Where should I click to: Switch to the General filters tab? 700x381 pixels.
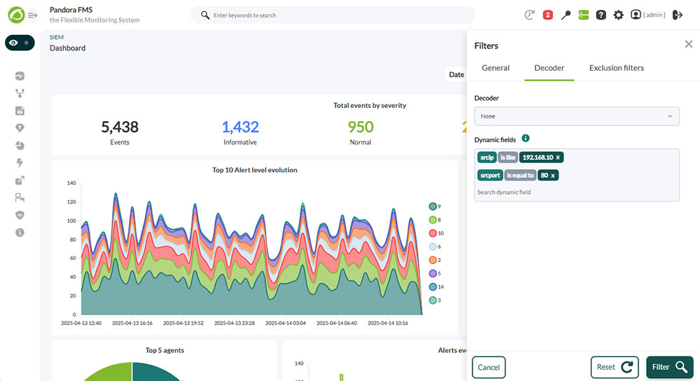tap(496, 68)
